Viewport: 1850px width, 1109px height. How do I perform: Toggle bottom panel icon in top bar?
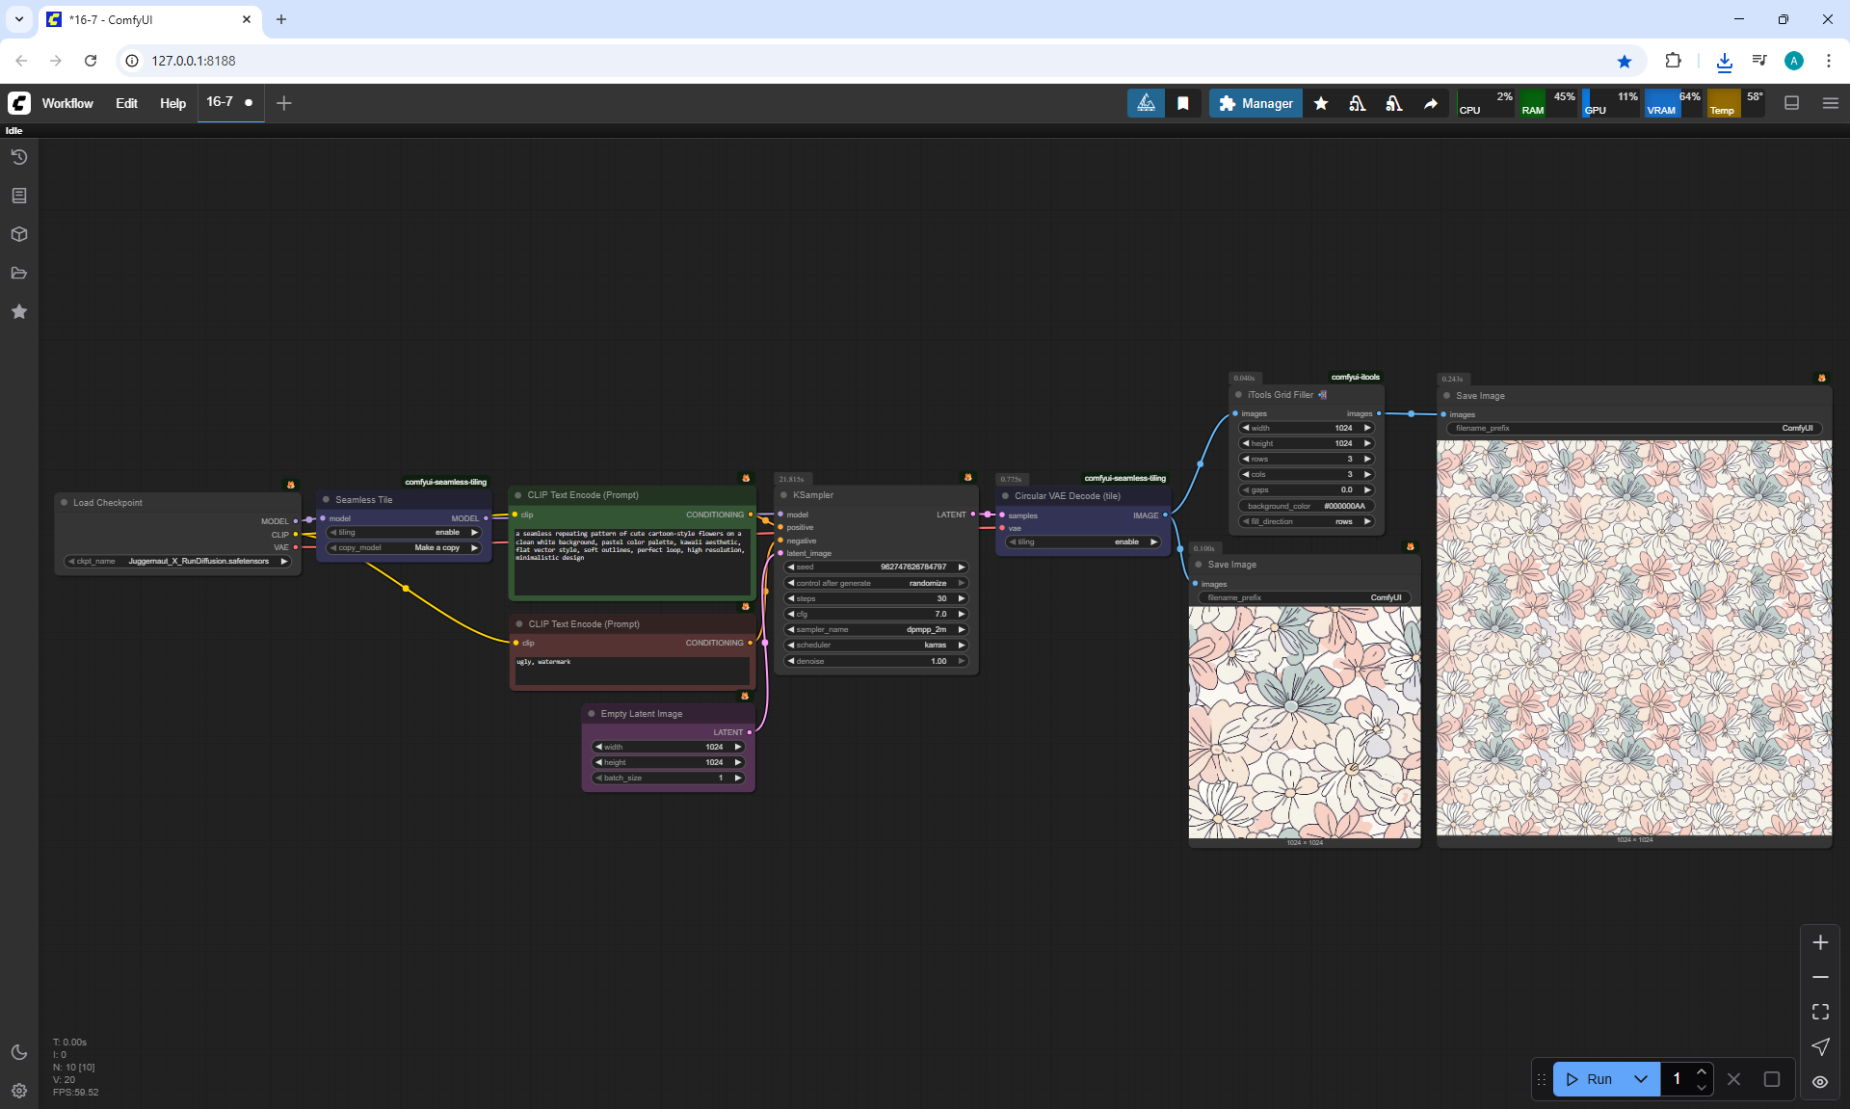[1791, 103]
